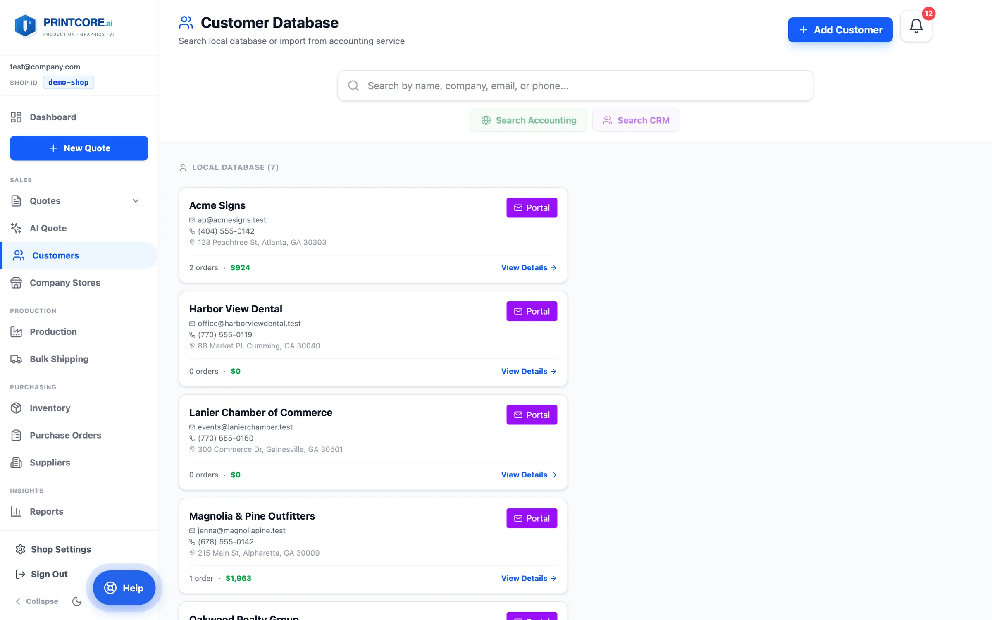The image size is (992, 620).
Task: Open Company Stores
Action: click(x=79, y=283)
